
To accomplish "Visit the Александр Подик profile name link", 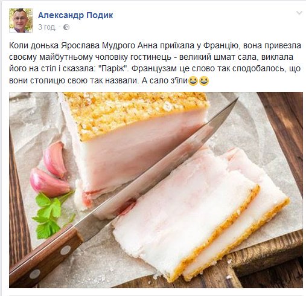I will tap(75, 15).
